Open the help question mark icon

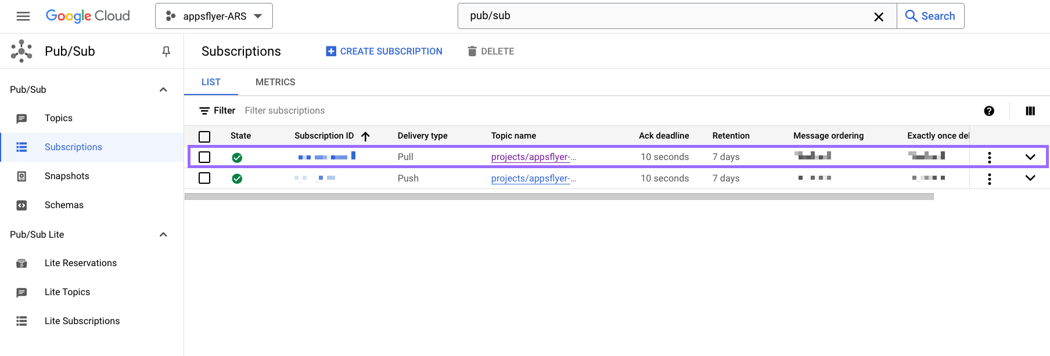point(989,111)
